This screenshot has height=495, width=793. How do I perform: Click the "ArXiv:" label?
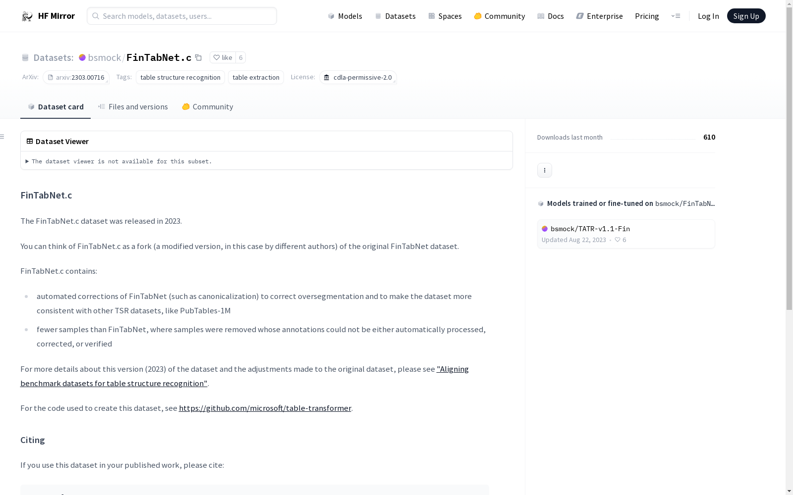[30, 77]
